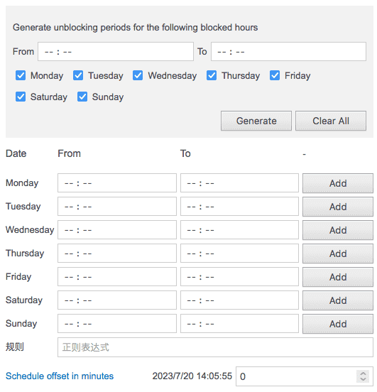Toggle the Sunday checkbox
This screenshot has height=392, width=377.
tap(82, 97)
